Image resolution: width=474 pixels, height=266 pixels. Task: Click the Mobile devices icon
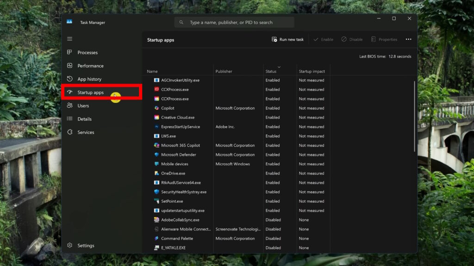tap(156, 164)
